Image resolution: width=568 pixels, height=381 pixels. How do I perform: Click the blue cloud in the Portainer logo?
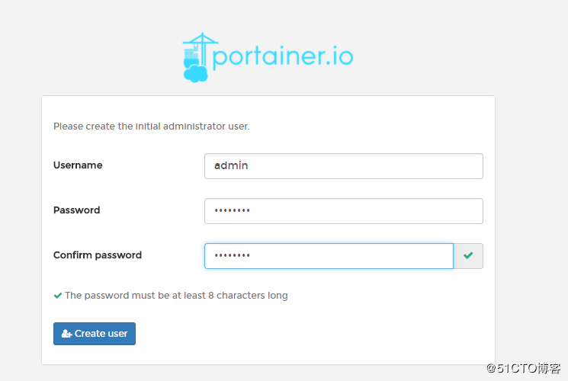click(x=196, y=73)
